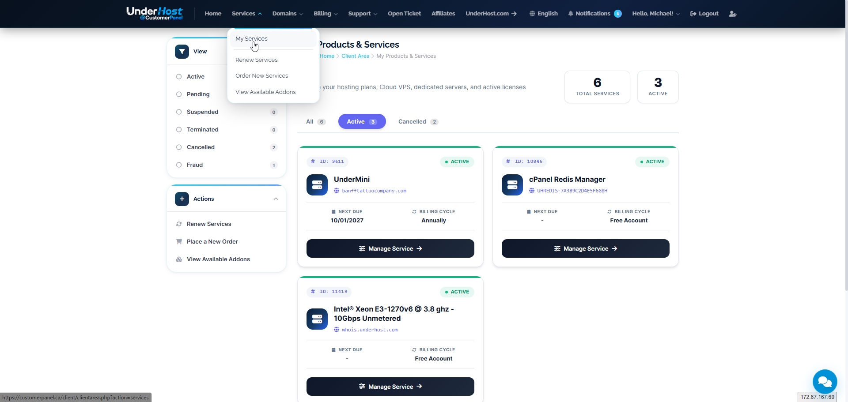Switch to the All services tab

pyautogui.click(x=316, y=122)
